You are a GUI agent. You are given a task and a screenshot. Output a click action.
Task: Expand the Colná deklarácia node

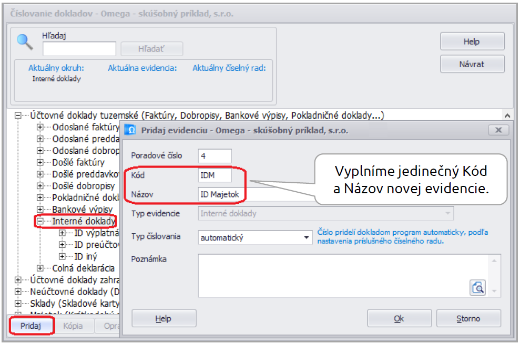(40, 268)
